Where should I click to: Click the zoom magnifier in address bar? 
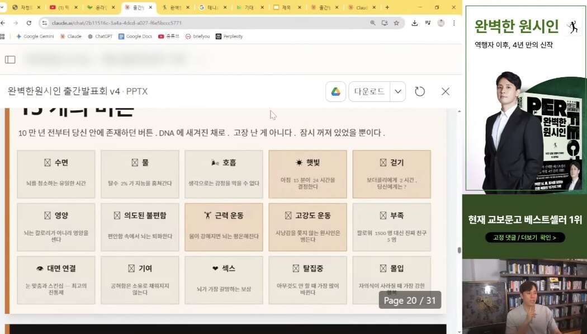[373, 23]
